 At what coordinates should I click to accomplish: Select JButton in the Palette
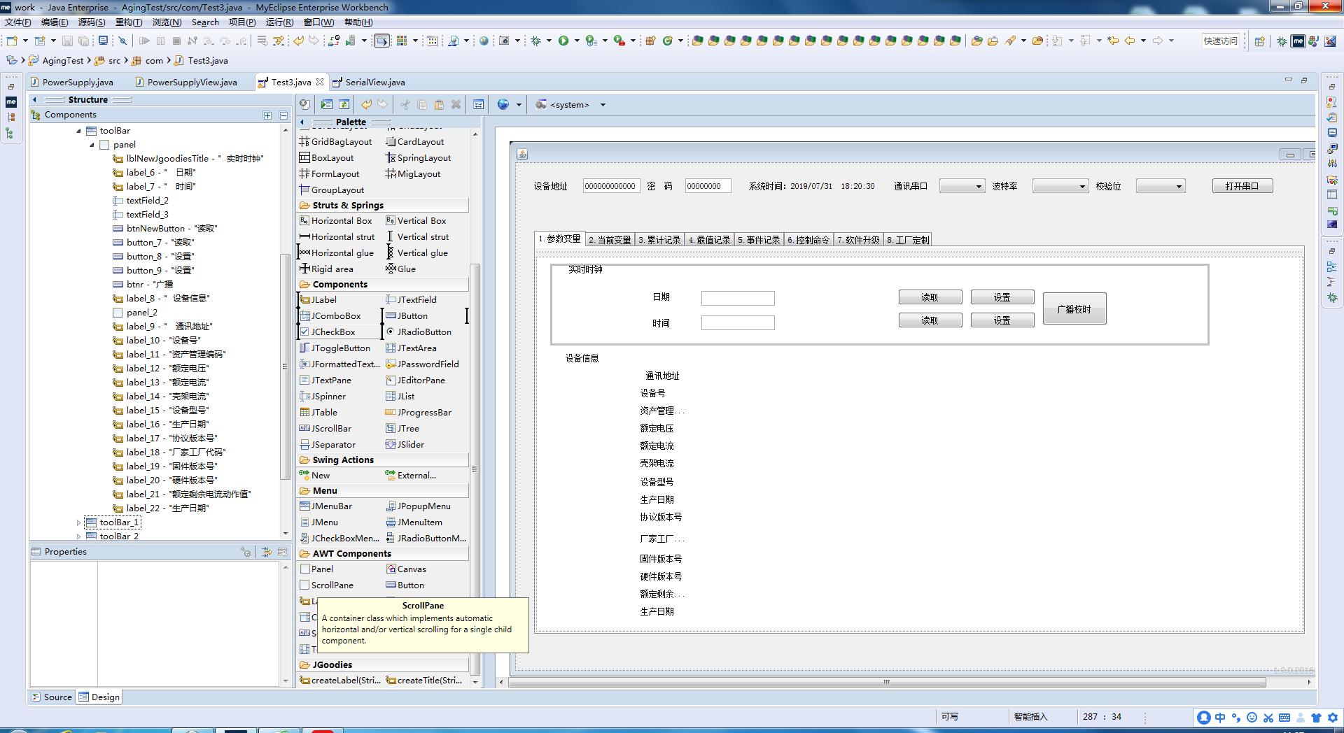point(407,315)
